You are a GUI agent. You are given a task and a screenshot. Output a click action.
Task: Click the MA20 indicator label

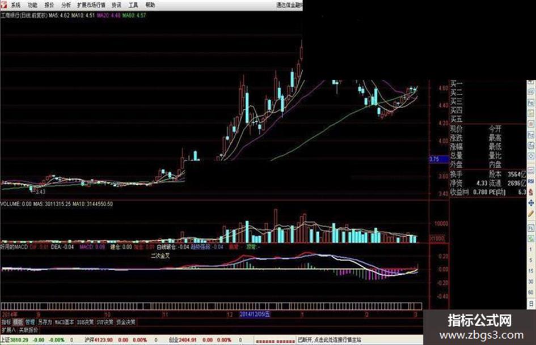coord(108,15)
